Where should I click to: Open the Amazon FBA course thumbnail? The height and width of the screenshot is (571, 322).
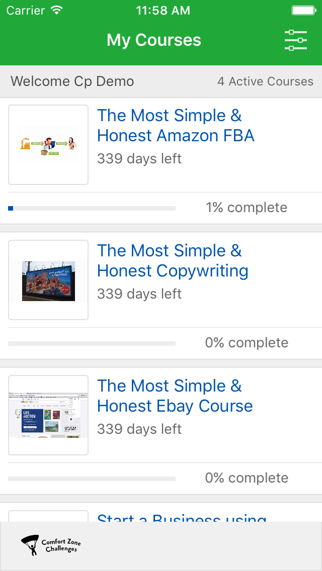tap(48, 145)
